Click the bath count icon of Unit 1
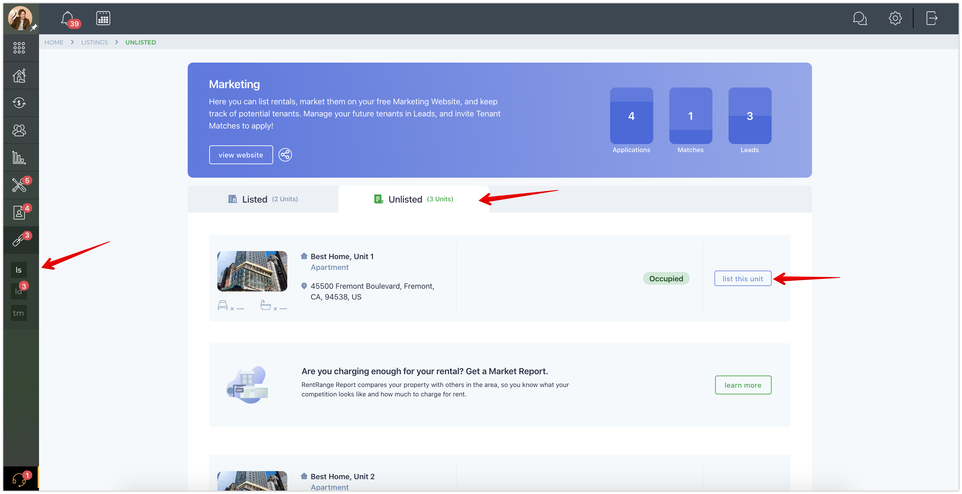962x494 pixels. (x=265, y=305)
